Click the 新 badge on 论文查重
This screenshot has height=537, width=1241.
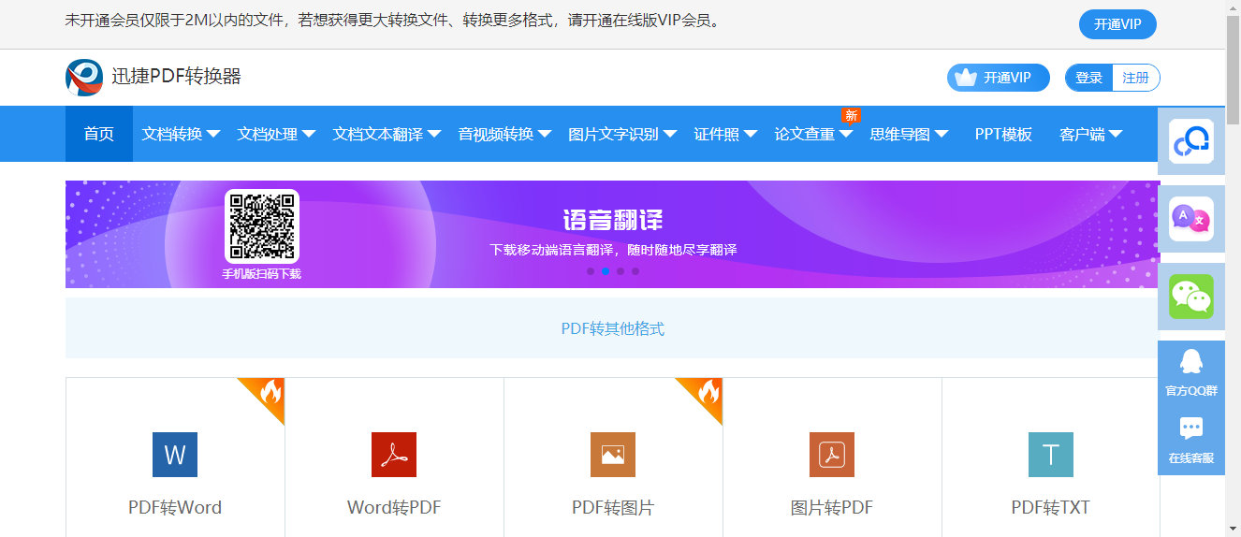tap(851, 115)
